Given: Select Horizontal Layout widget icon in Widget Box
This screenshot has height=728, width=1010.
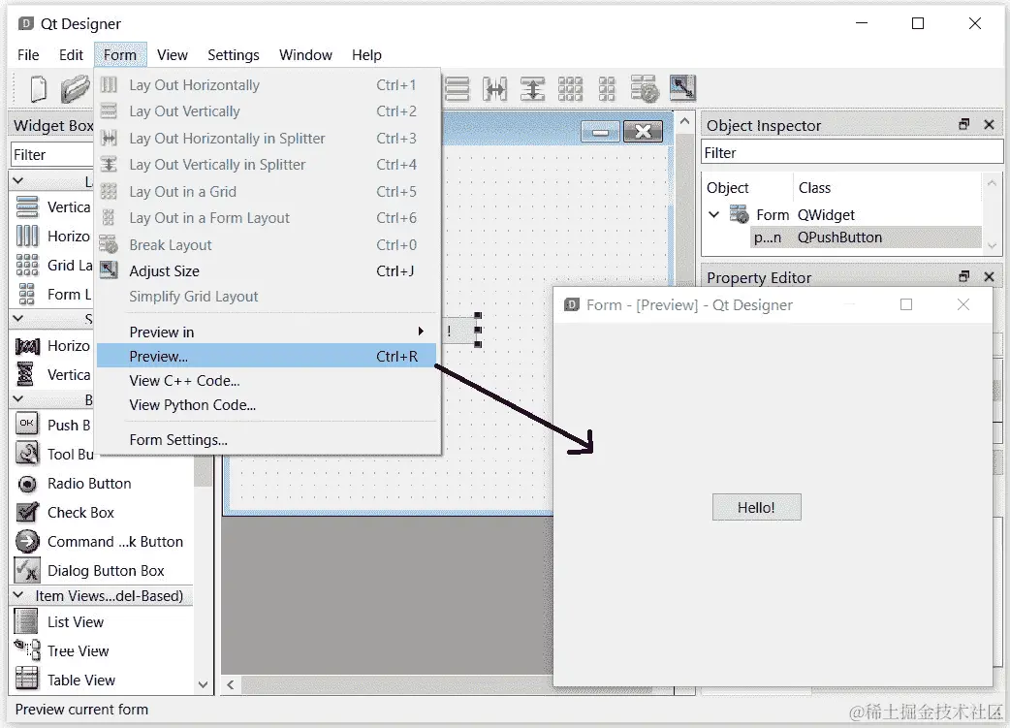Looking at the screenshot, I should pyautogui.click(x=27, y=236).
